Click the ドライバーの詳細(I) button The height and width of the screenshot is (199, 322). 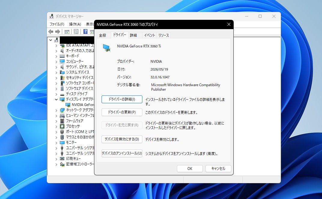[x=122, y=99]
